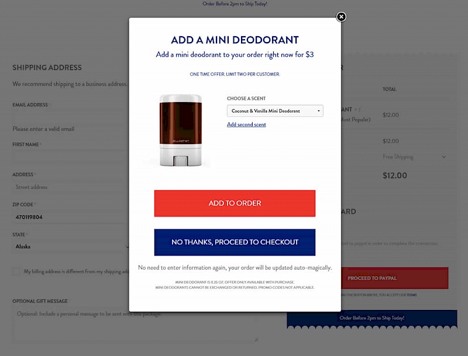Select No Thanks, Proceed to Checkout

(x=235, y=242)
